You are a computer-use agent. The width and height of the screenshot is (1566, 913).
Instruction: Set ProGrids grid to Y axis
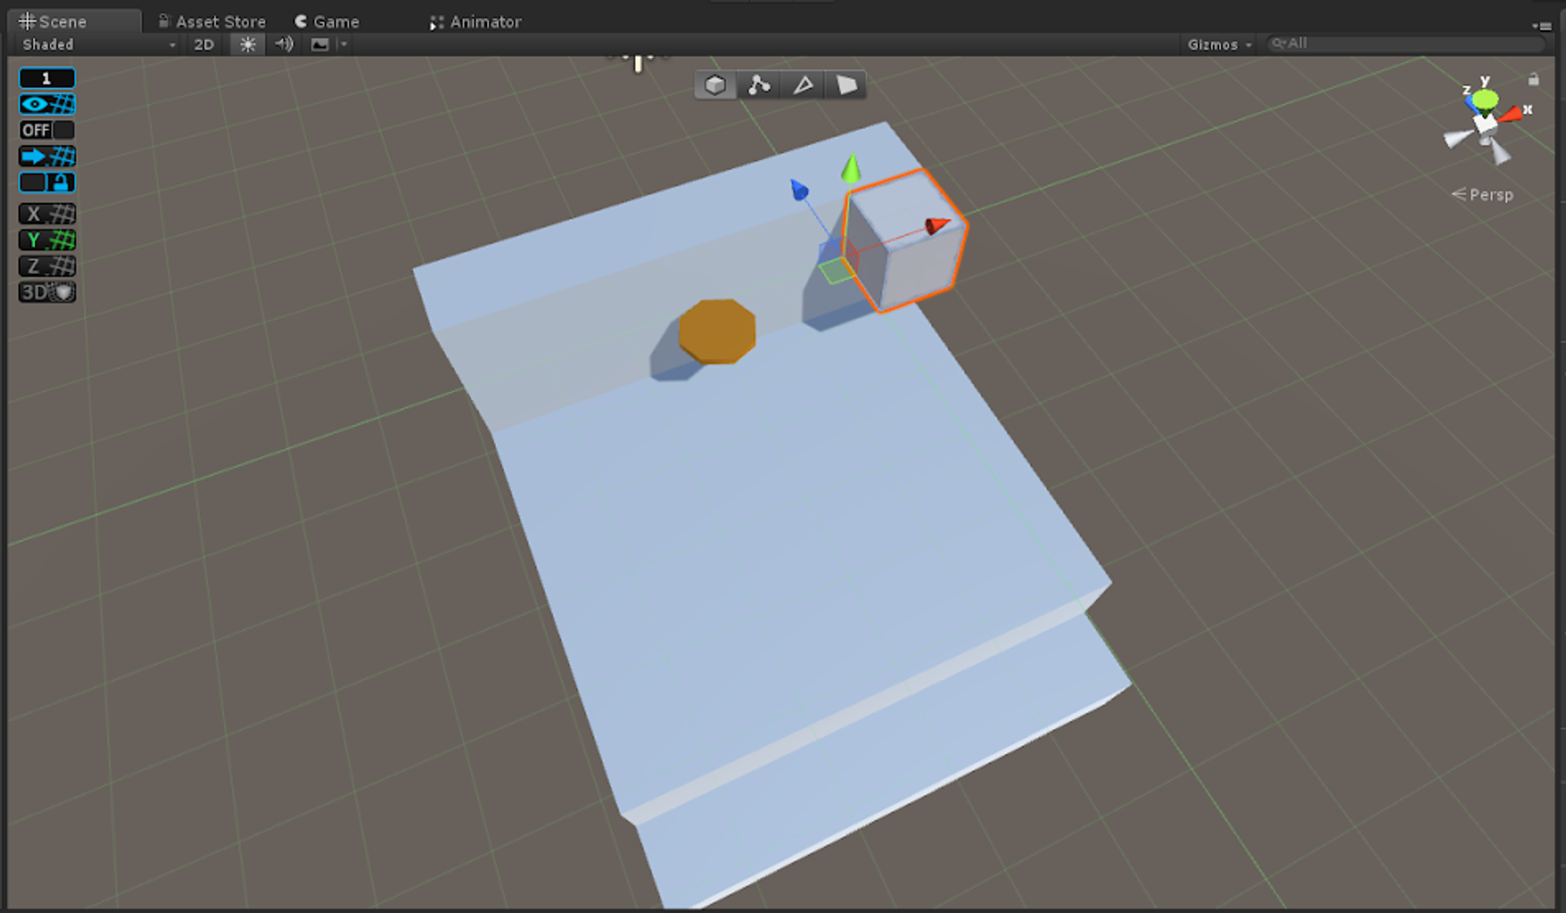[x=47, y=240]
